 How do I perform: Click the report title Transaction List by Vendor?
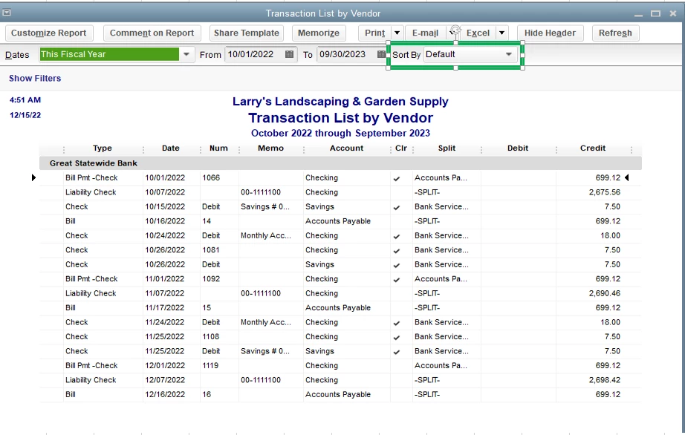point(340,118)
